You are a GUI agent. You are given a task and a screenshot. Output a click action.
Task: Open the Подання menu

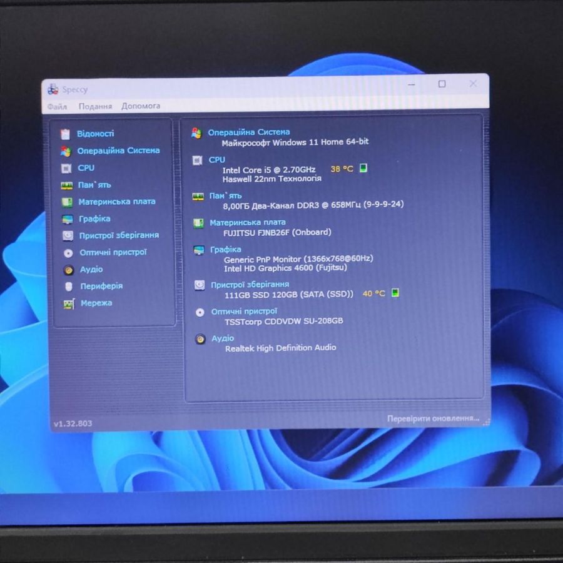coord(95,106)
